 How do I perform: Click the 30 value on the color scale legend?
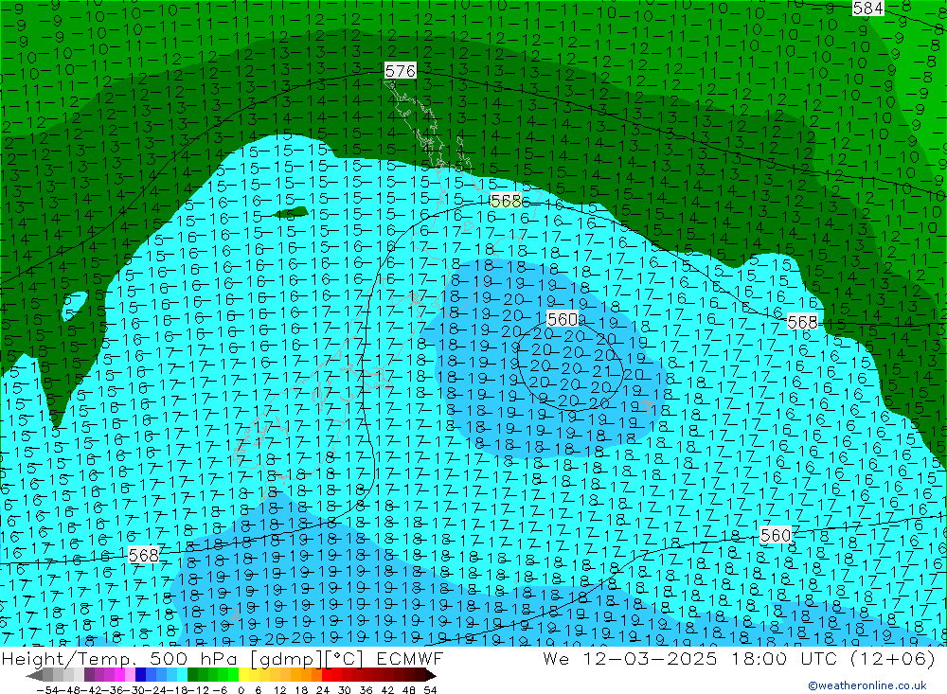pyautogui.click(x=345, y=690)
